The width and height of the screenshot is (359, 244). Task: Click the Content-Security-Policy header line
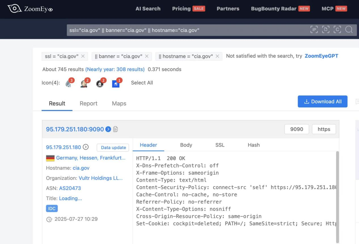click(x=236, y=187)
